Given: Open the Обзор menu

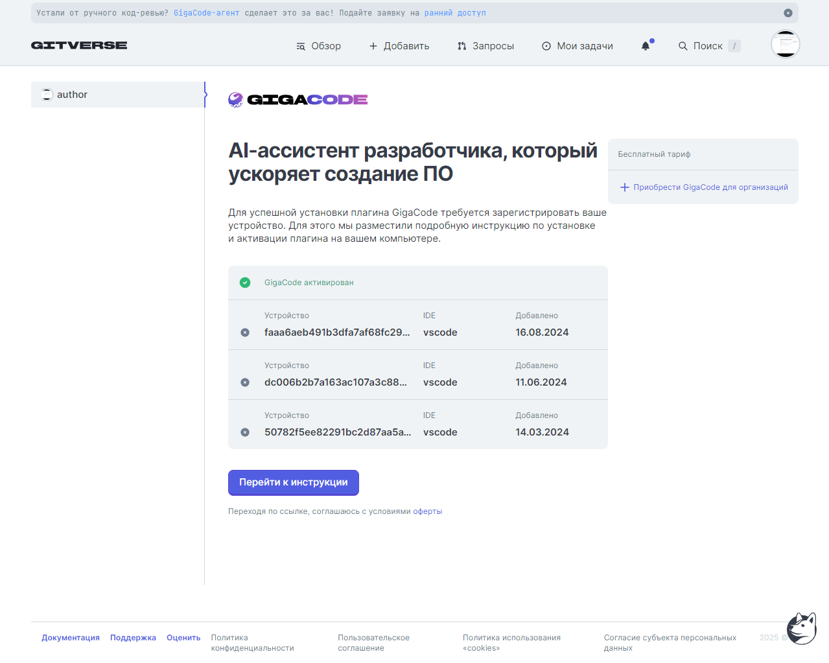Looking at the screenshot, I should click(x=318, y=46).
